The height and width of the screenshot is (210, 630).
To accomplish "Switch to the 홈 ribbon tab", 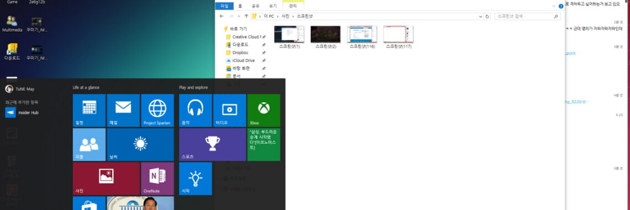I will pos(240,6).
